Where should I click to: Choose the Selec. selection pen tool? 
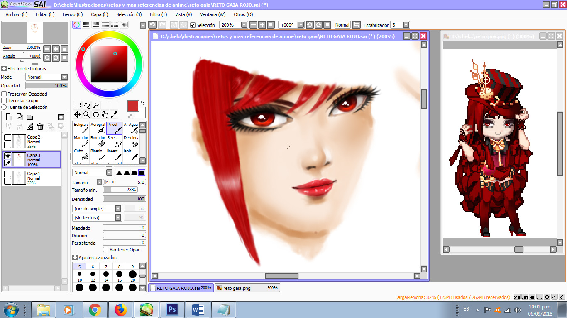[x=114, y=141]
